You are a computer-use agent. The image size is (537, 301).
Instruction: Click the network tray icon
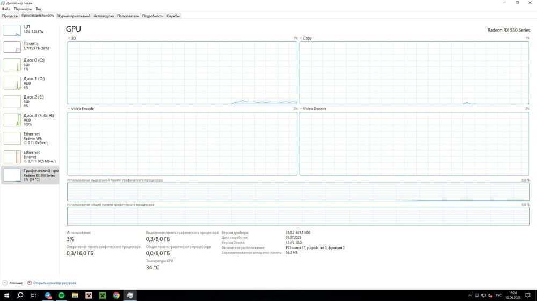pyautogui.click(x=483, y=296)
